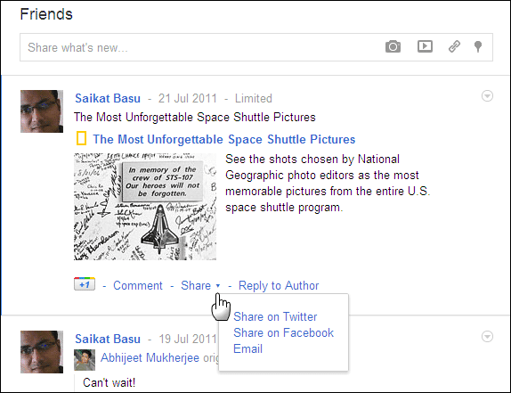511x393 pixels.
Task: Select Email from share menu
Action: (247, 348)
